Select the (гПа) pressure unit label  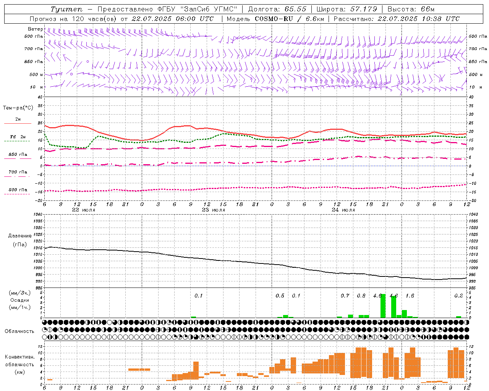(20, 245)
